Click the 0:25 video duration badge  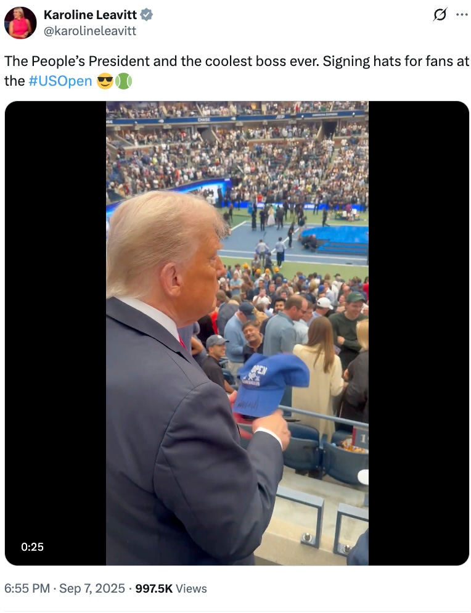tap(33, 546)
